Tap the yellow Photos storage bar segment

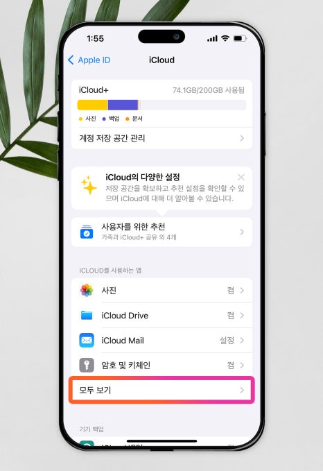[x=92, y=105]
